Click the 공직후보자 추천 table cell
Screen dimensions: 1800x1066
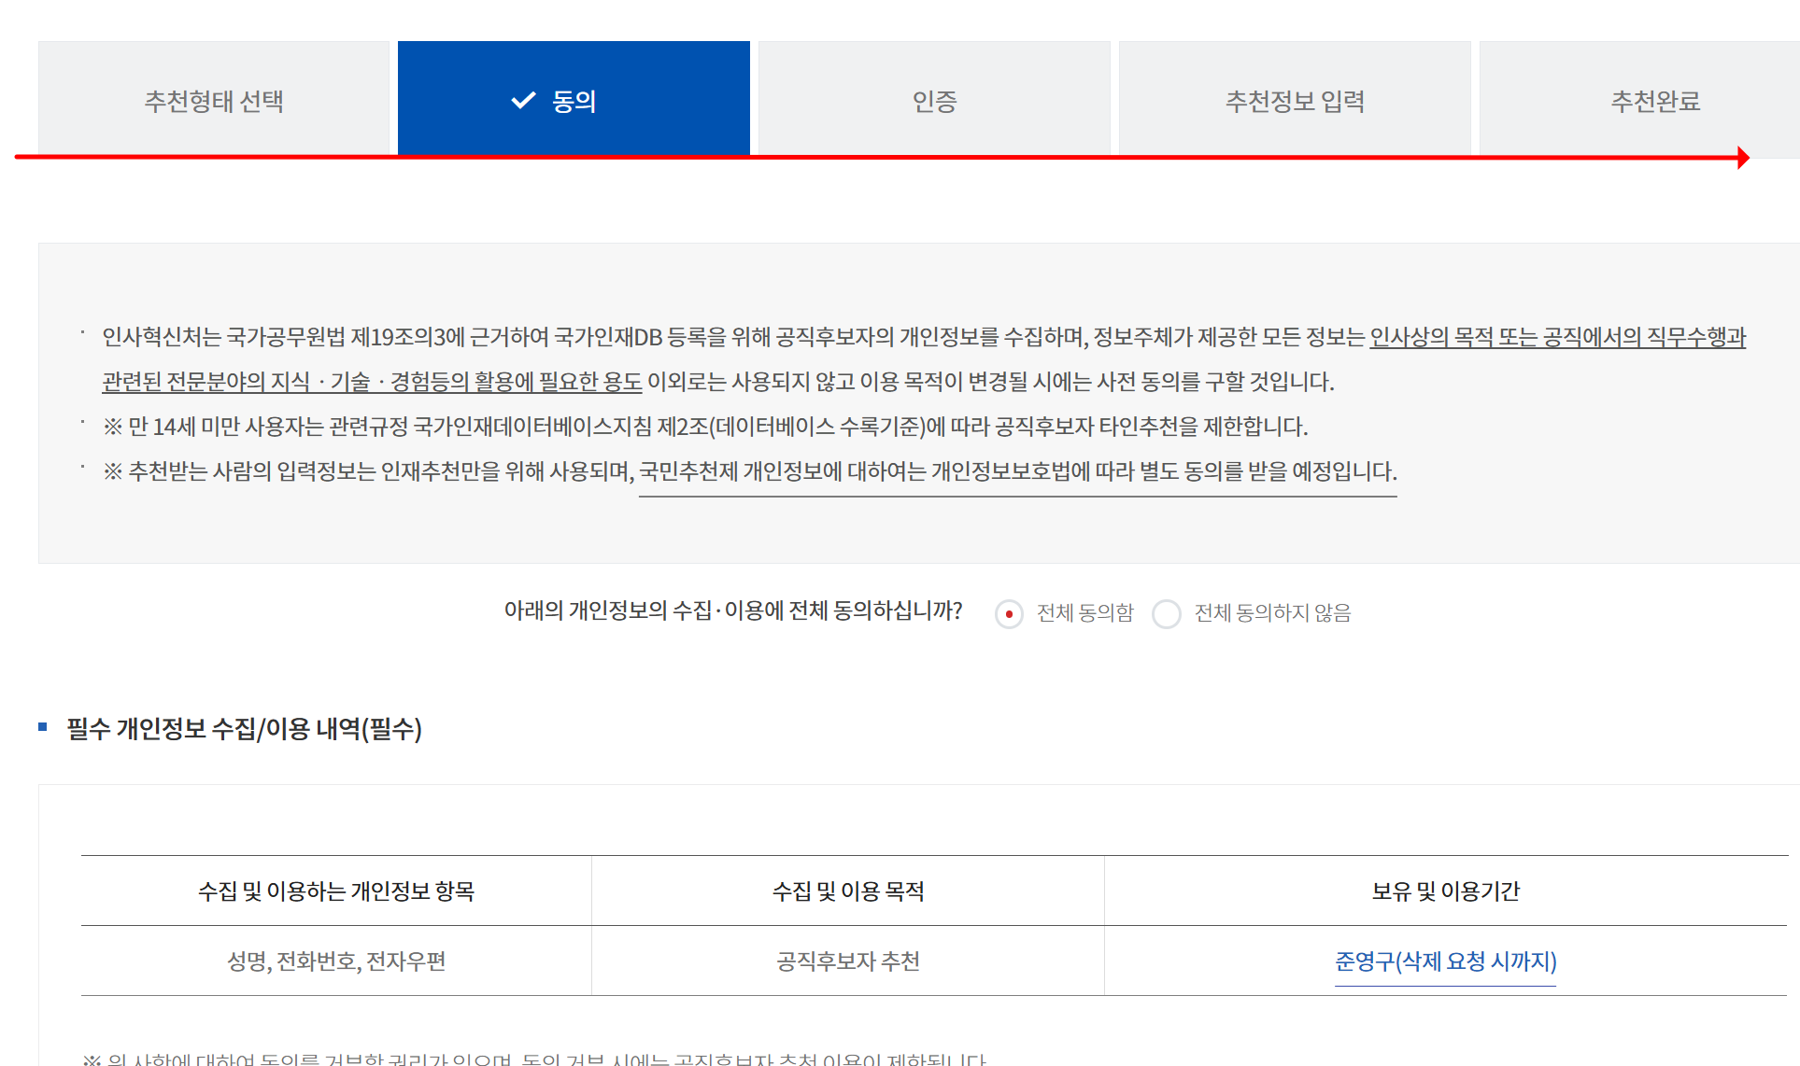tap(848, 961)
